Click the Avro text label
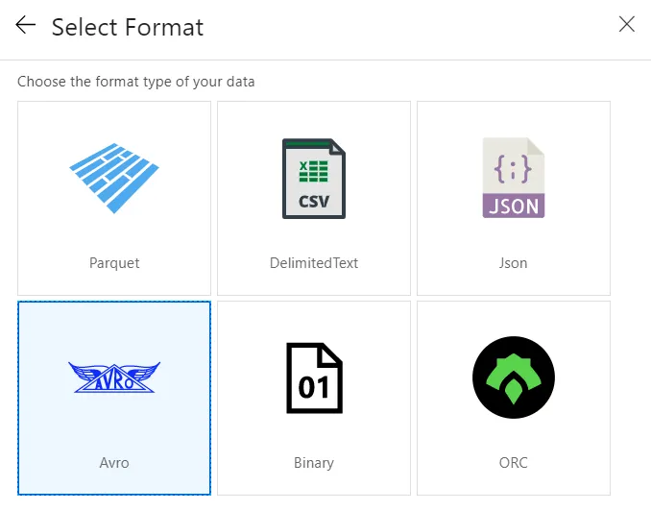Viewport: 651px width, 511px height. [x=114, y=462]
